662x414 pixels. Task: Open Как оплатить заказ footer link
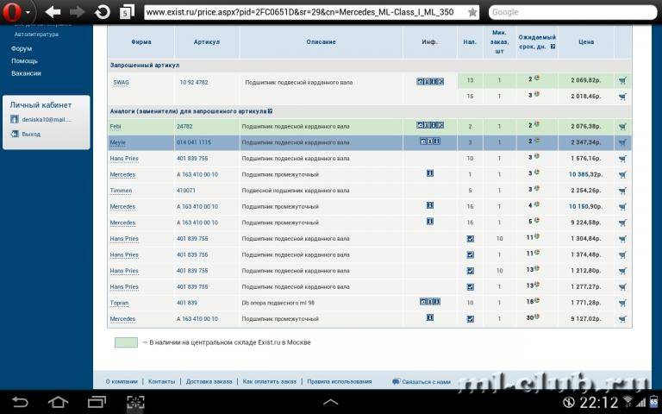[269, 381]
